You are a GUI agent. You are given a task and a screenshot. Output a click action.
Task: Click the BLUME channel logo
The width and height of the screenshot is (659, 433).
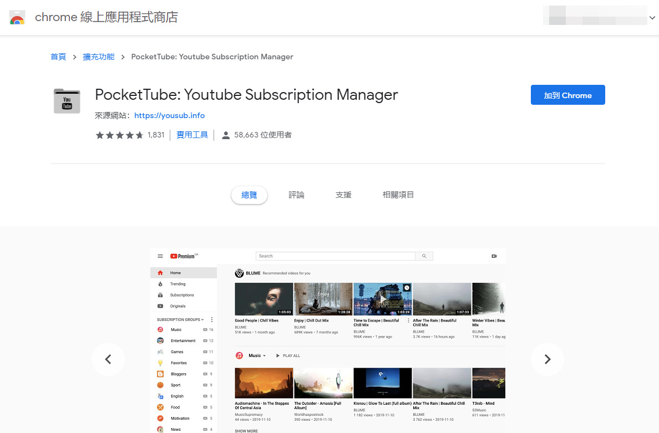(x=239, y=273)
